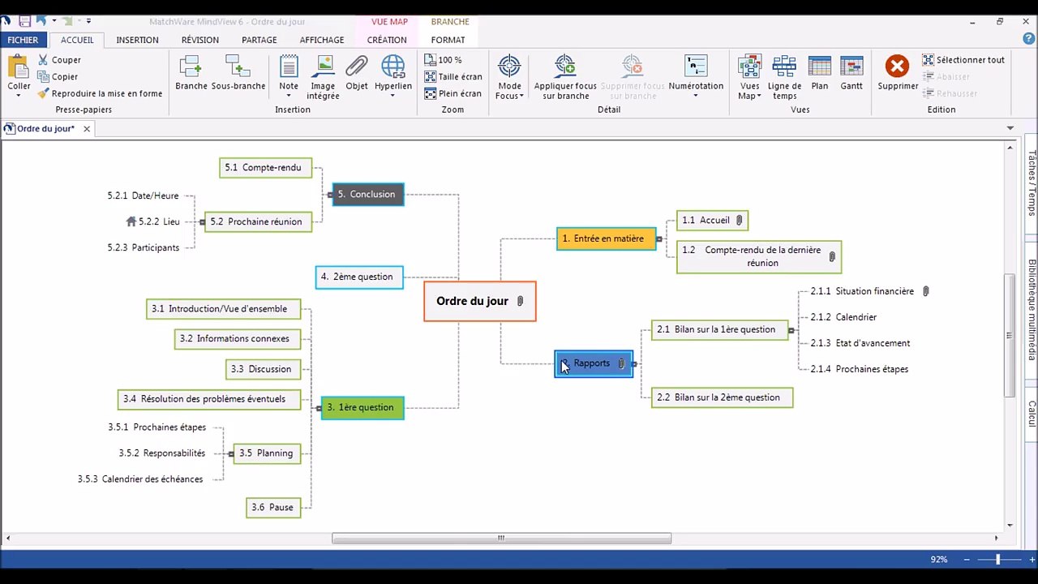Click the Objet paperclip icon
The height and width of the screenshot is (584, 1038).
pos(357,67)
